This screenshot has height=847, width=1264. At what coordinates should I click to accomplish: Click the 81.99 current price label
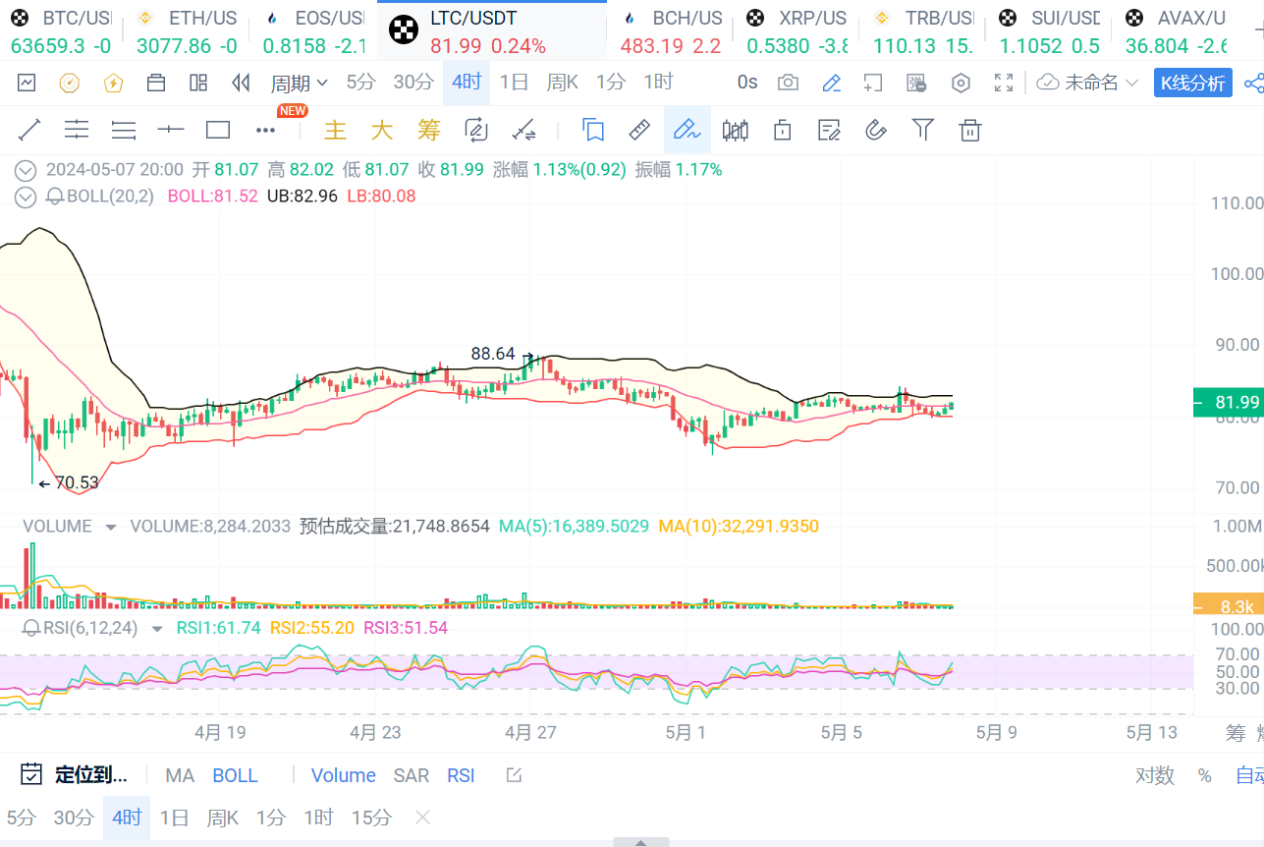pyautogui.click(x=1228, y=402)
